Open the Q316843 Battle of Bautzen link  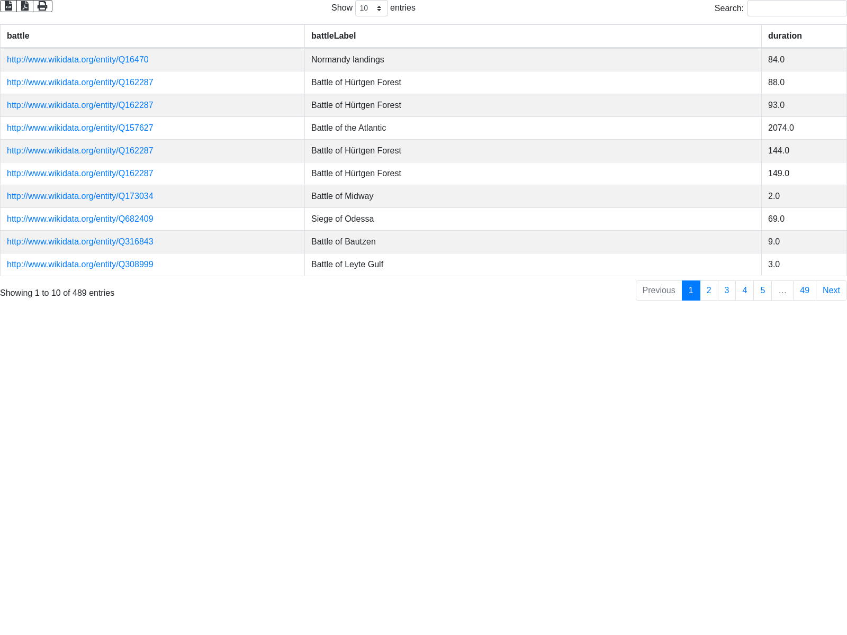(80, 242)
